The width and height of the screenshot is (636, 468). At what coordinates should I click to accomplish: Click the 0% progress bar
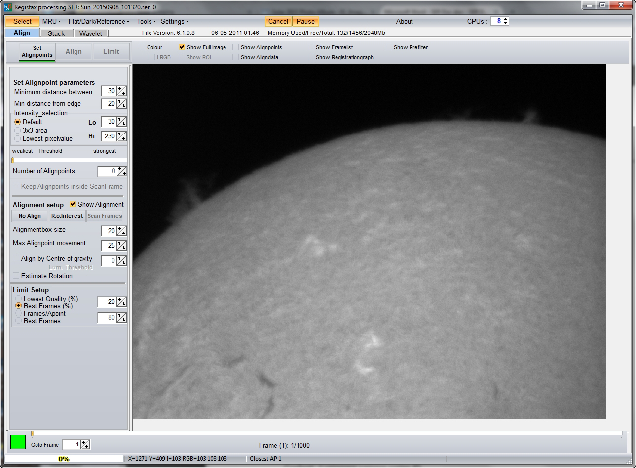pos(64,459)
